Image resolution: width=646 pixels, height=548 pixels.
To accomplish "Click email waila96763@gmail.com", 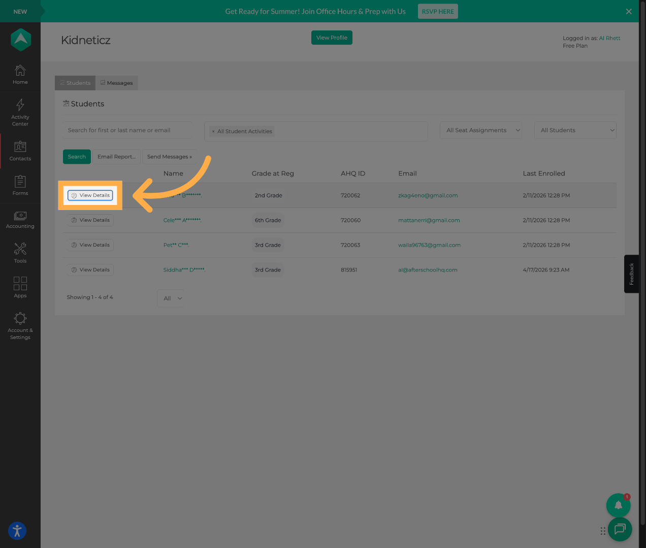I will click(429, 245).
